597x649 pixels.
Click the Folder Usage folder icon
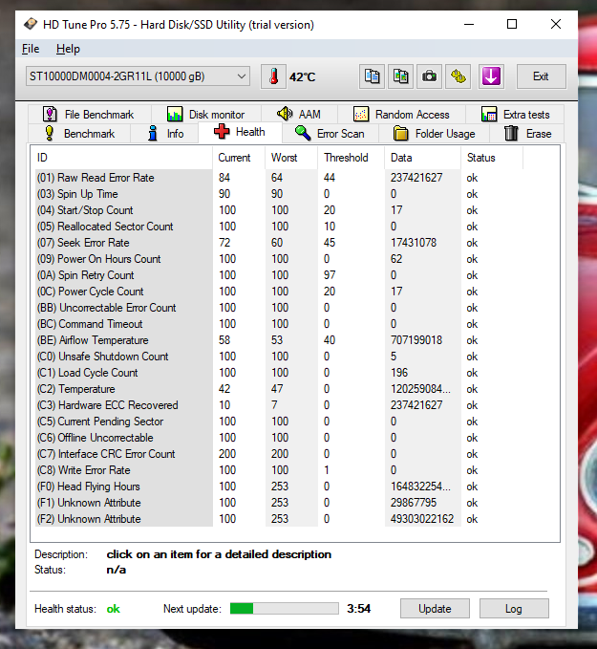400,134
